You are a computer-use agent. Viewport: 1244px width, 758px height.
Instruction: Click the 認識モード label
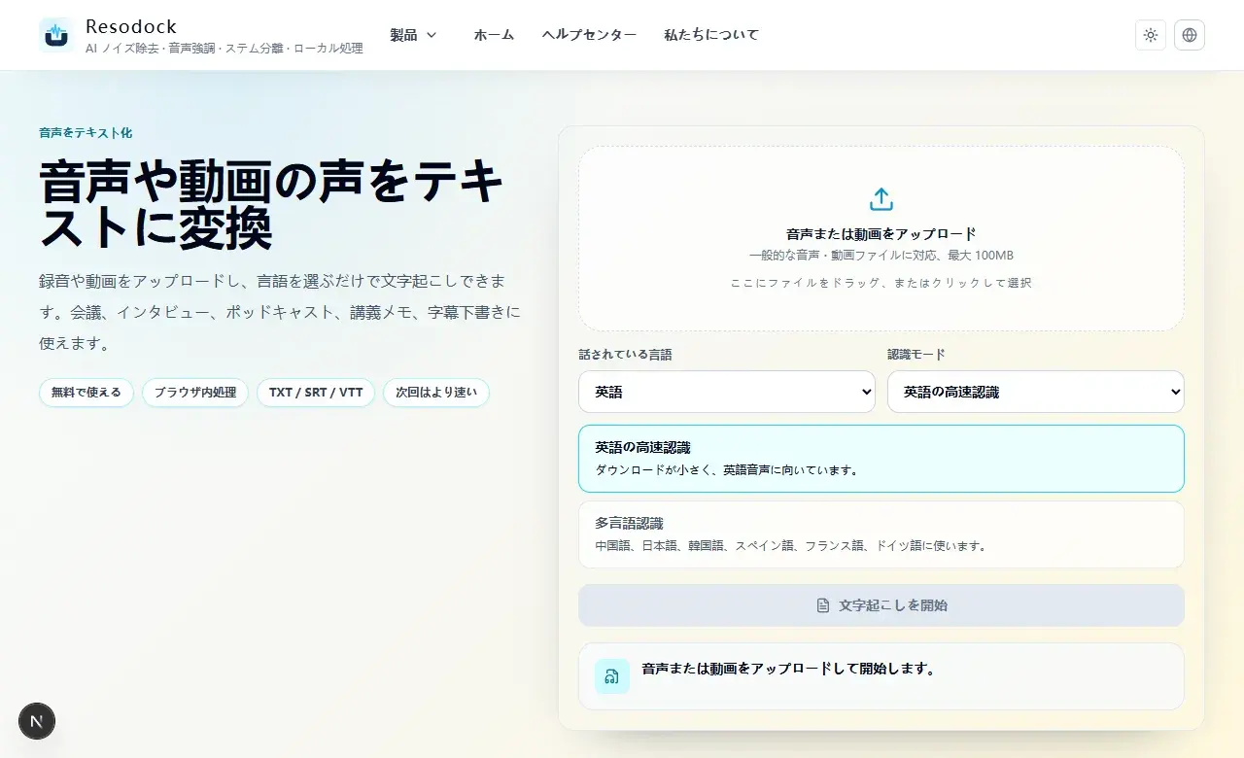click(916, 355)
